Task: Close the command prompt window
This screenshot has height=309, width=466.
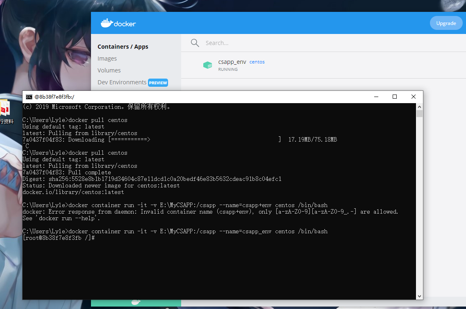Action: click(414, 97)
